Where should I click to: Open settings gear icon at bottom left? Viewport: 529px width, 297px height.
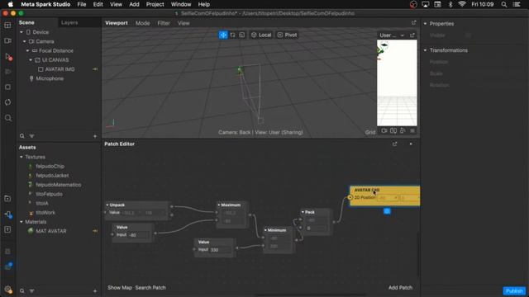pos(8,290)
